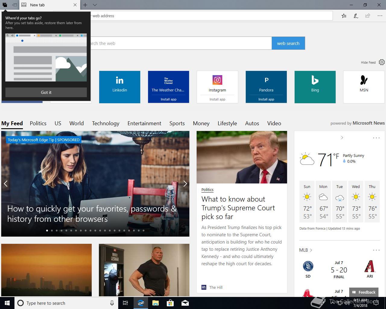The image size is (386, 309).
Task: Click the 71°F current temperature
Action: pyautogui.click(x=328, y=159)
